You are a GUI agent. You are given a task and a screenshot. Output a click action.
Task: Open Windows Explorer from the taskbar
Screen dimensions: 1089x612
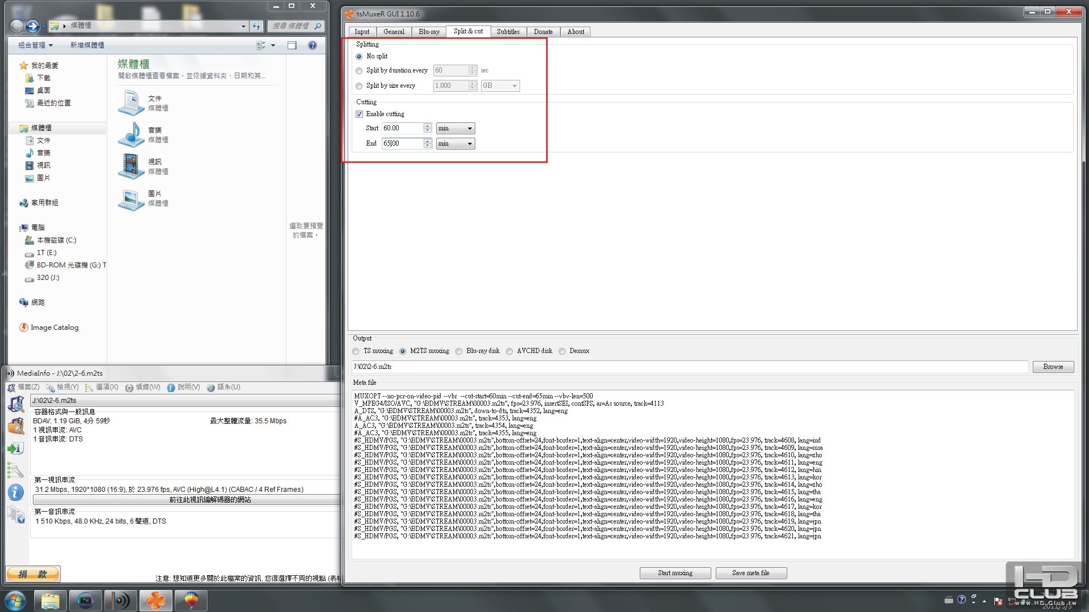[50, 600]
